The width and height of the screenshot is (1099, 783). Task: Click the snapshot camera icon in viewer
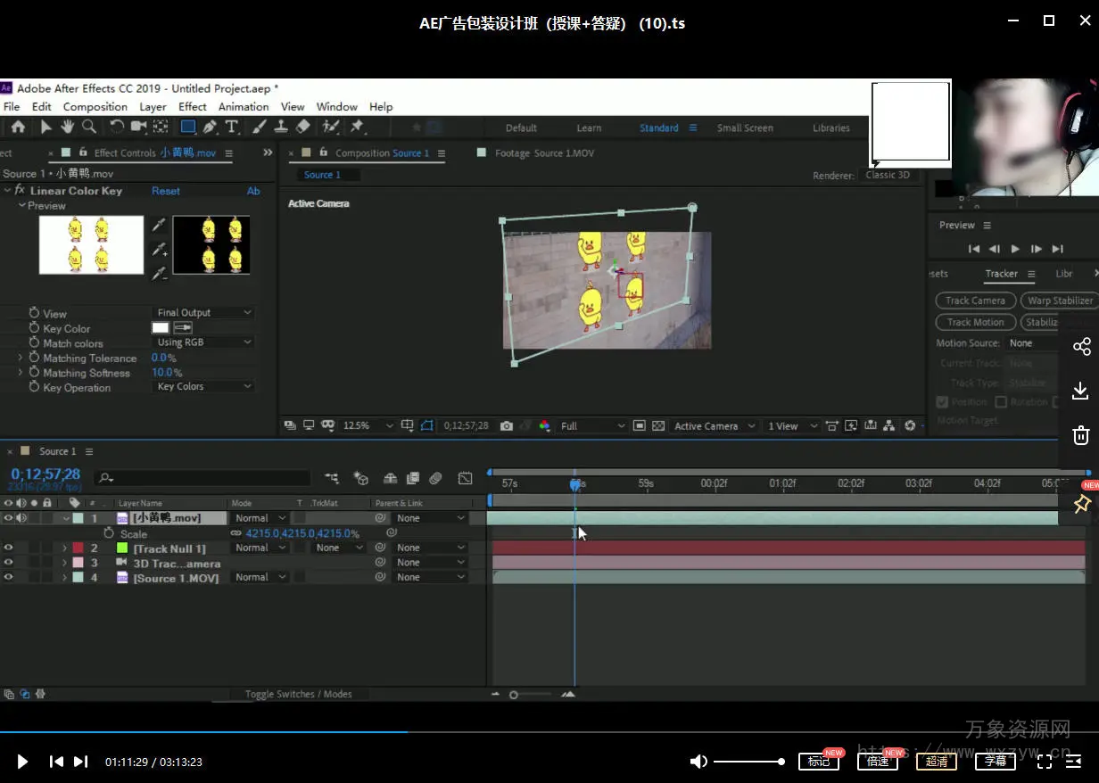click(507, 426)
